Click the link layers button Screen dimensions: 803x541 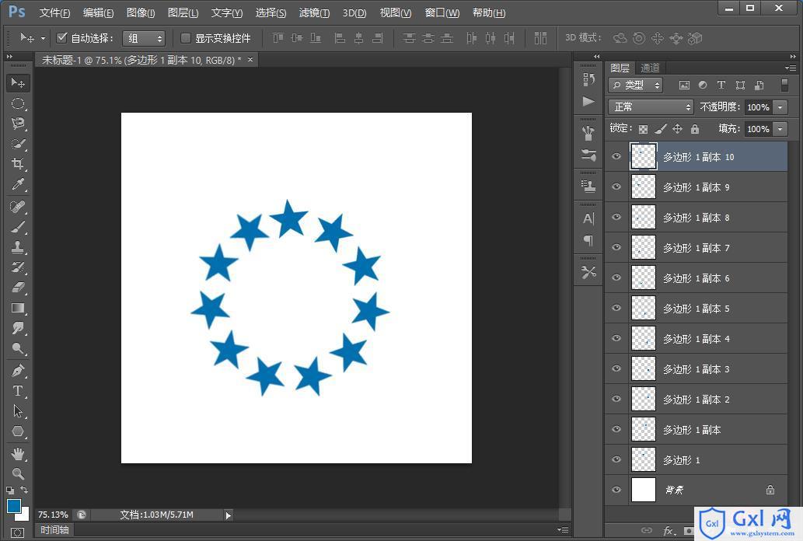click(x=647, y=530)
